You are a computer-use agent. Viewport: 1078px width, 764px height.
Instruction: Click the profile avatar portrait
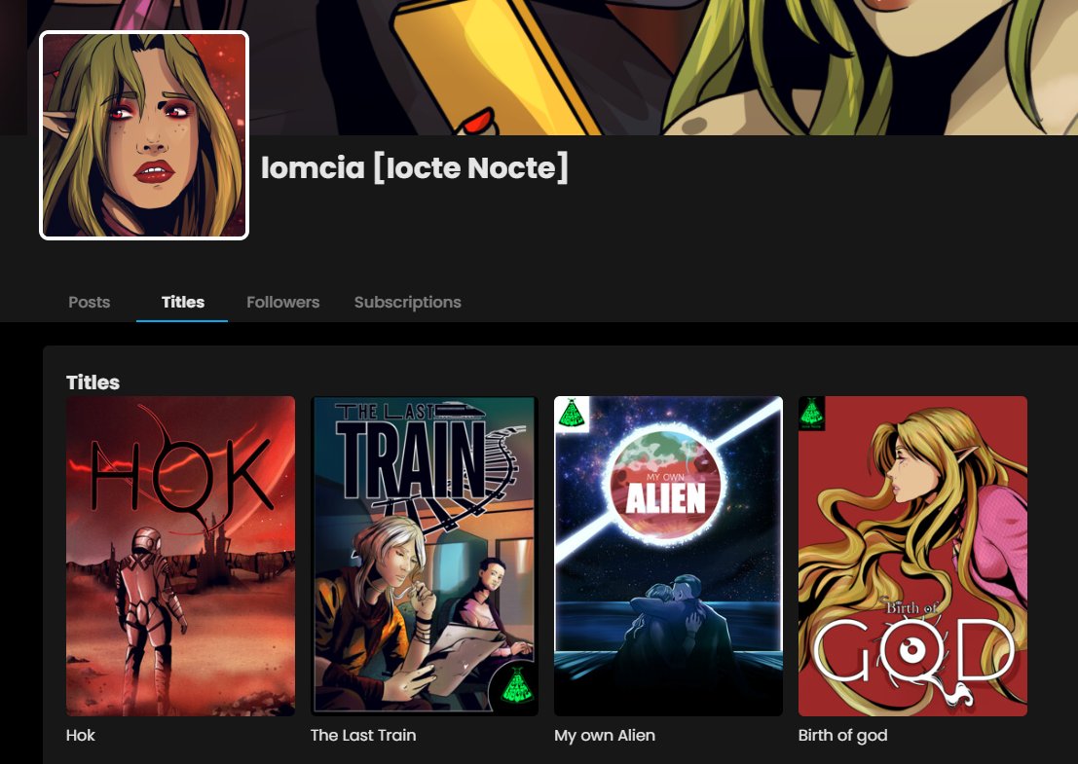(x=144, y=135)
